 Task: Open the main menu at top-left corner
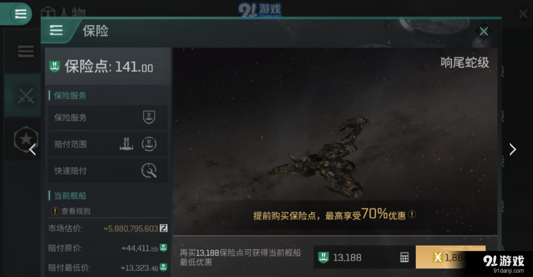pos(20,14)
